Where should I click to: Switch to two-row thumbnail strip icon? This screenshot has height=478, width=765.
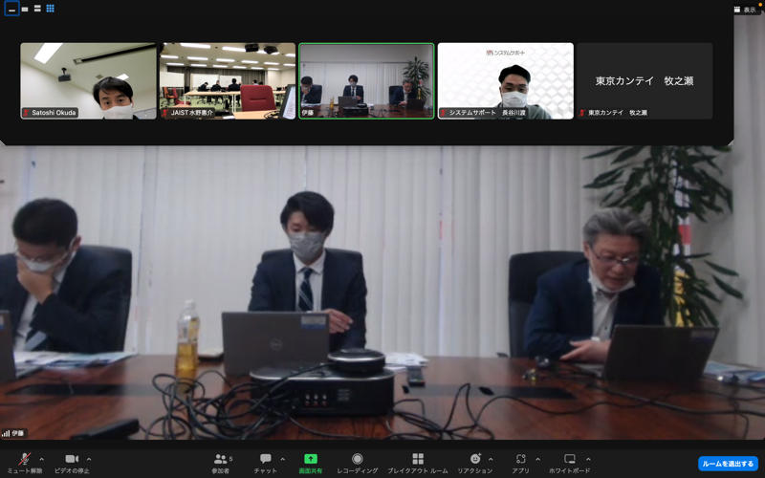coord(37,9)
